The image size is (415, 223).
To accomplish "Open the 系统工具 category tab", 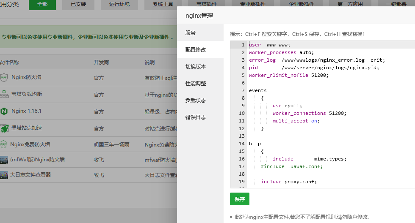I will coord(163,5).
